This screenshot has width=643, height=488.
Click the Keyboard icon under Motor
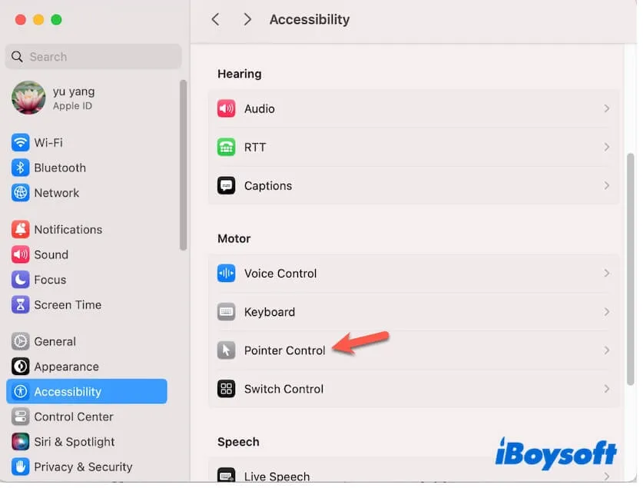pyautogui.click(x=226, y=312)
